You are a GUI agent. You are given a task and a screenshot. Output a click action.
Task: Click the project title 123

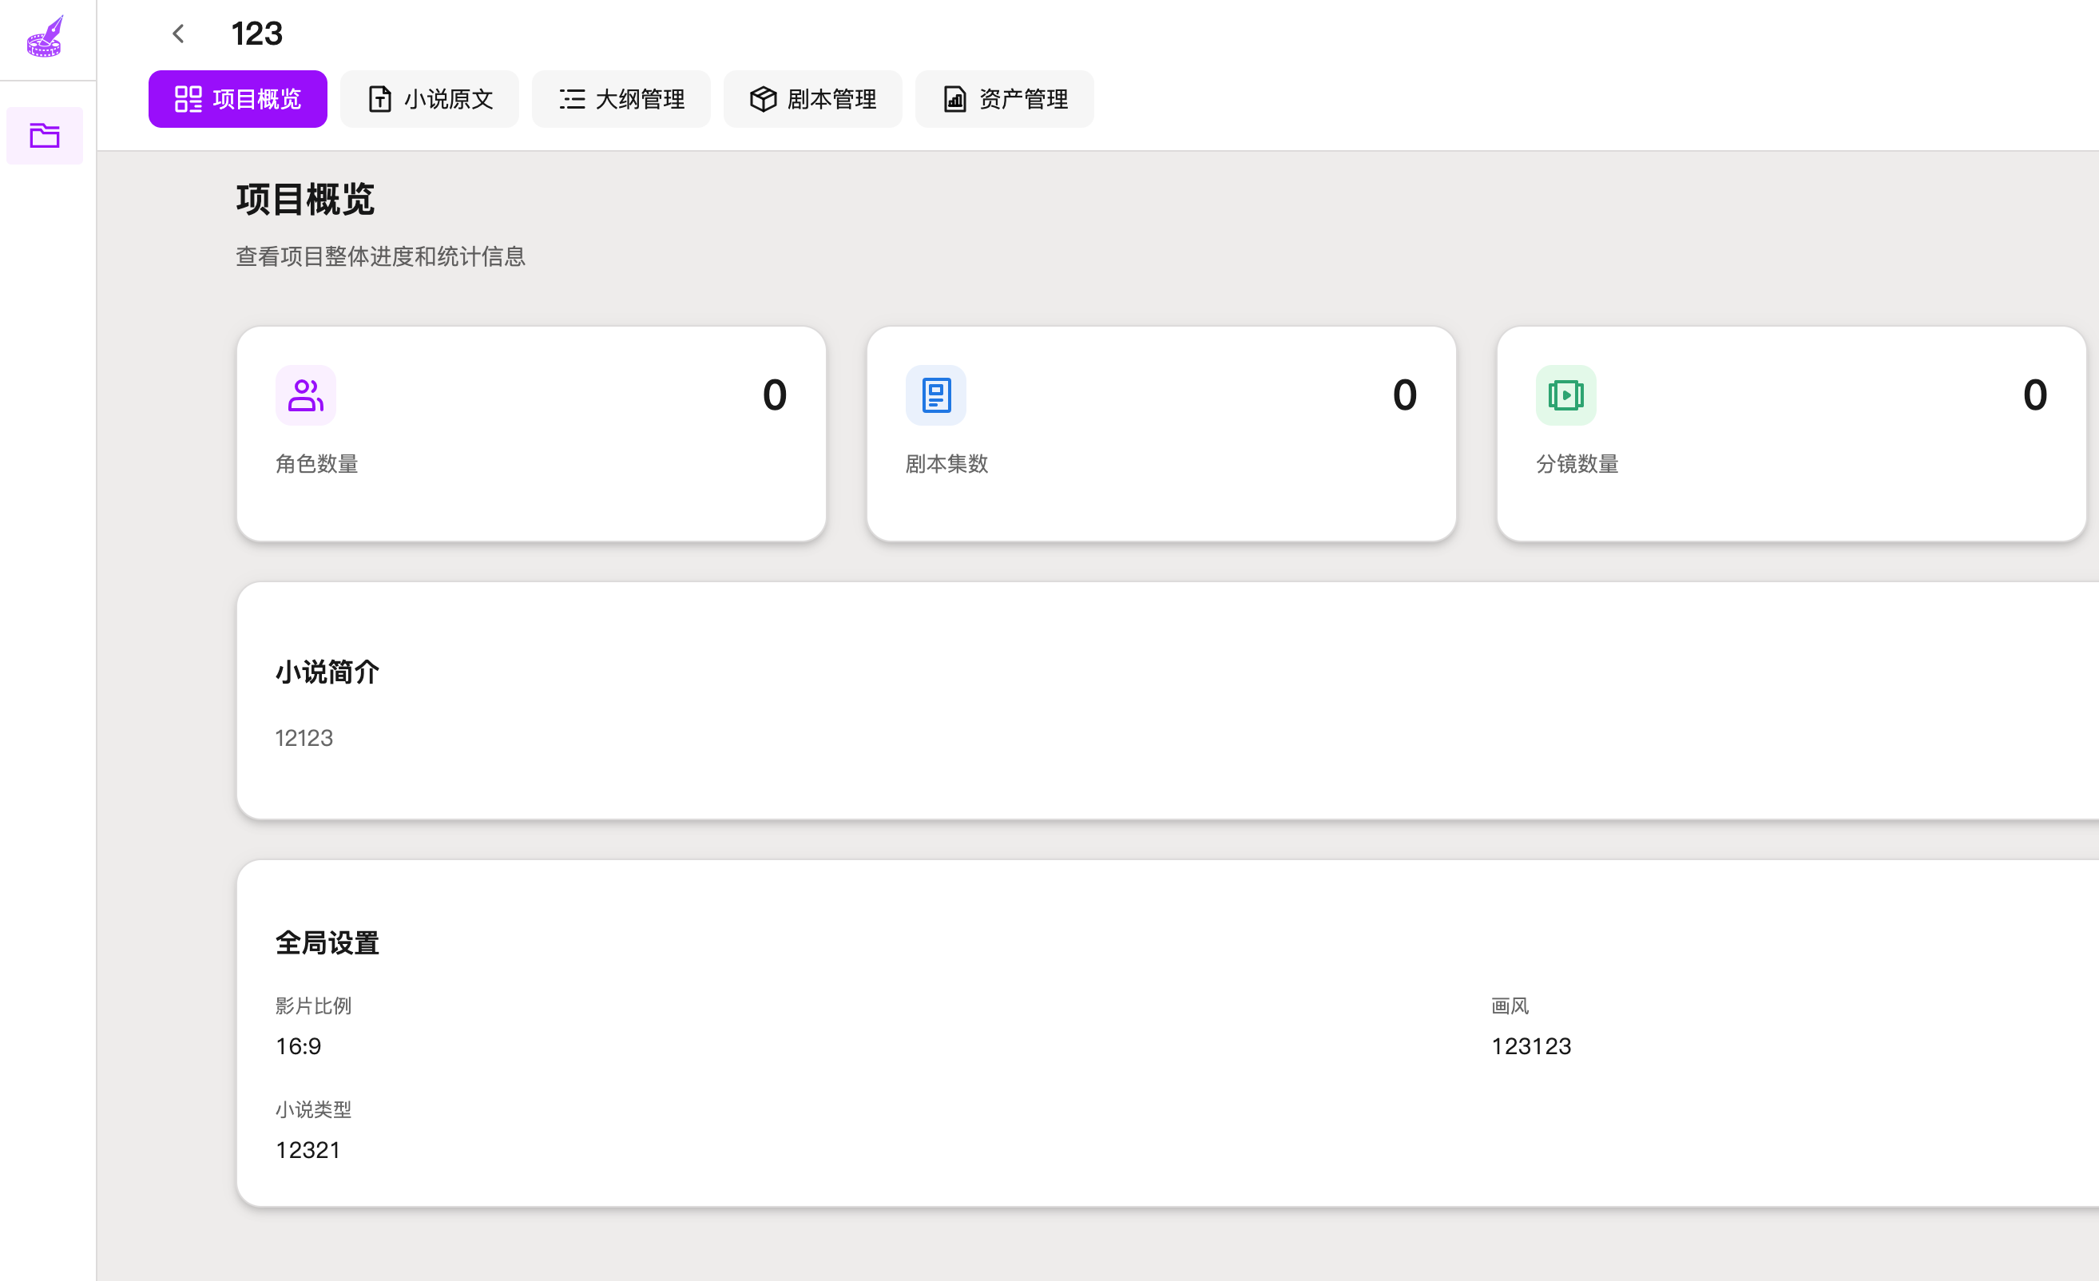click(256, 34)
